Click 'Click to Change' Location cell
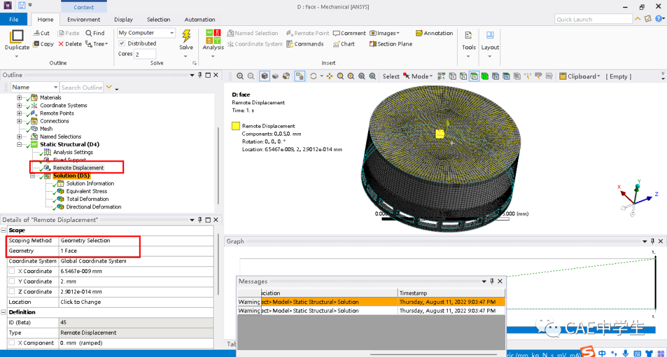 136,302
